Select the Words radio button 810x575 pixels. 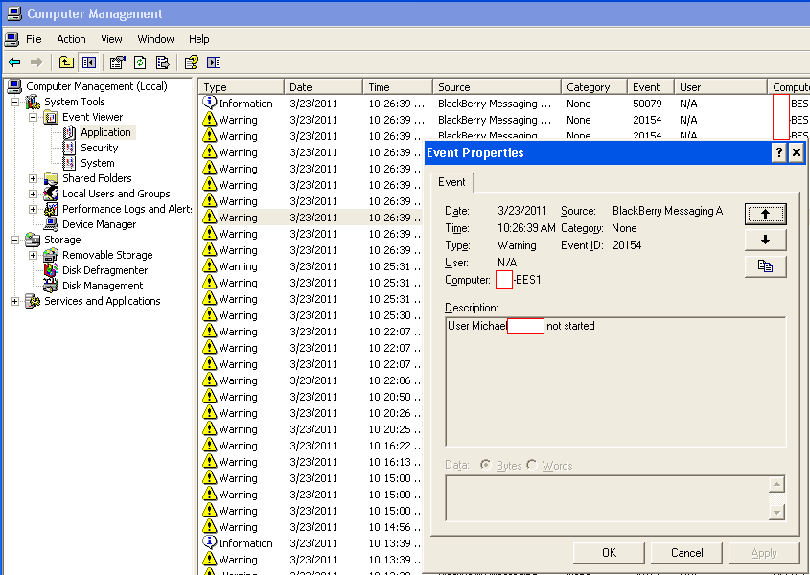pos(532,465)
